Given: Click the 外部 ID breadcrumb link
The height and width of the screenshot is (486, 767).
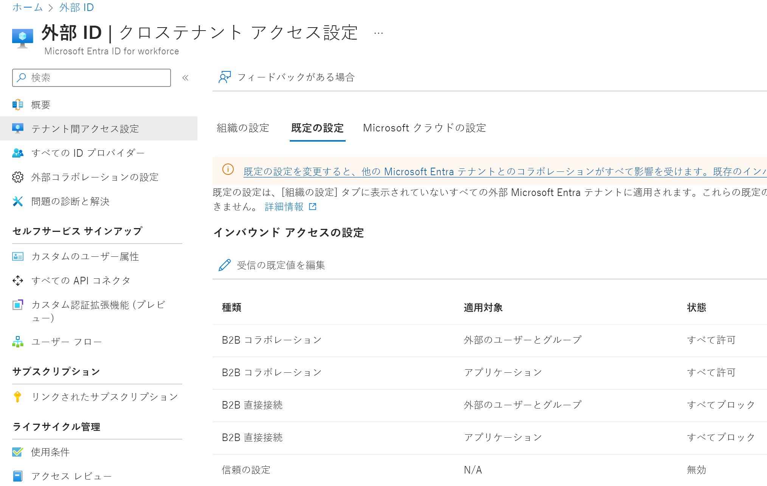Looking at the screenshot, I should coord(76,7).
